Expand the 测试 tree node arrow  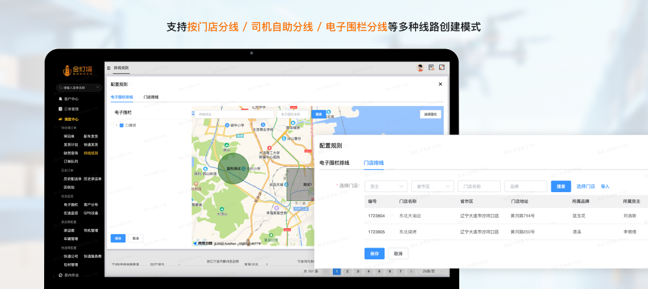[116, 125]
